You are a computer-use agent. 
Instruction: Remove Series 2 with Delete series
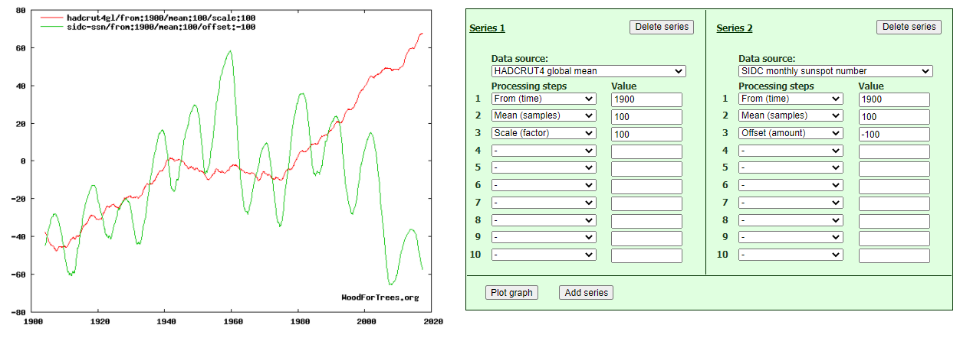908,27
